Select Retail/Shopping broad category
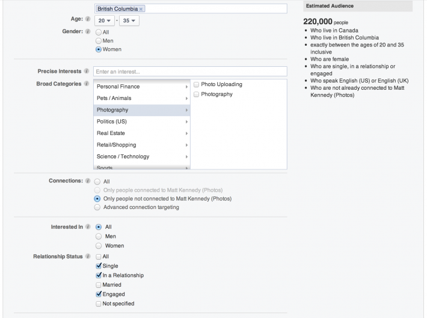 click(x=142, y=145)
